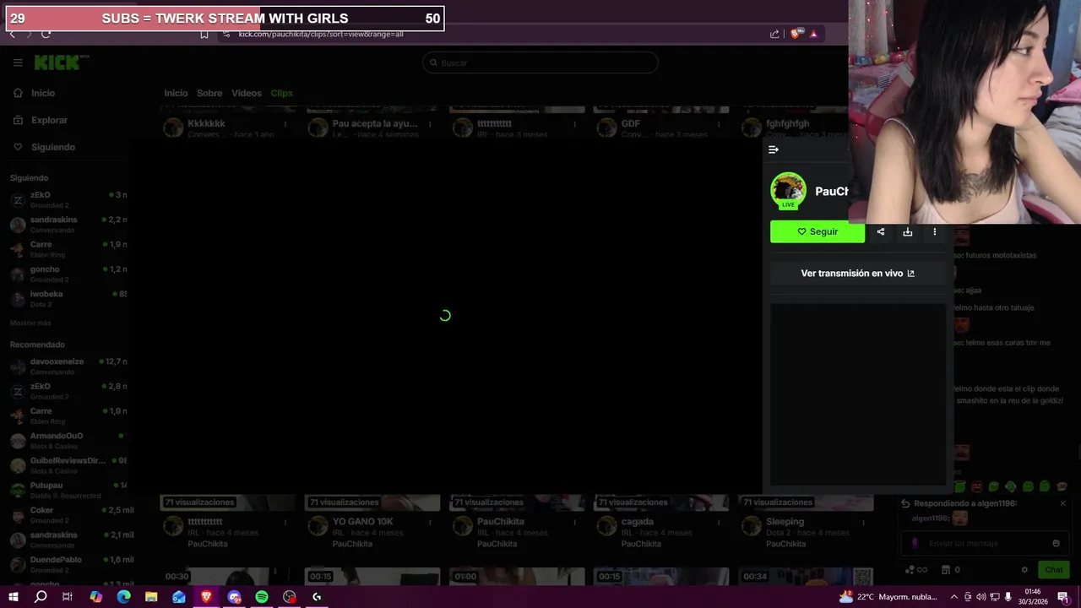Image resolution: width=1081 pixels, height=608 pixels.
Task: Open the cagada clip title
Action: (637, 522)
